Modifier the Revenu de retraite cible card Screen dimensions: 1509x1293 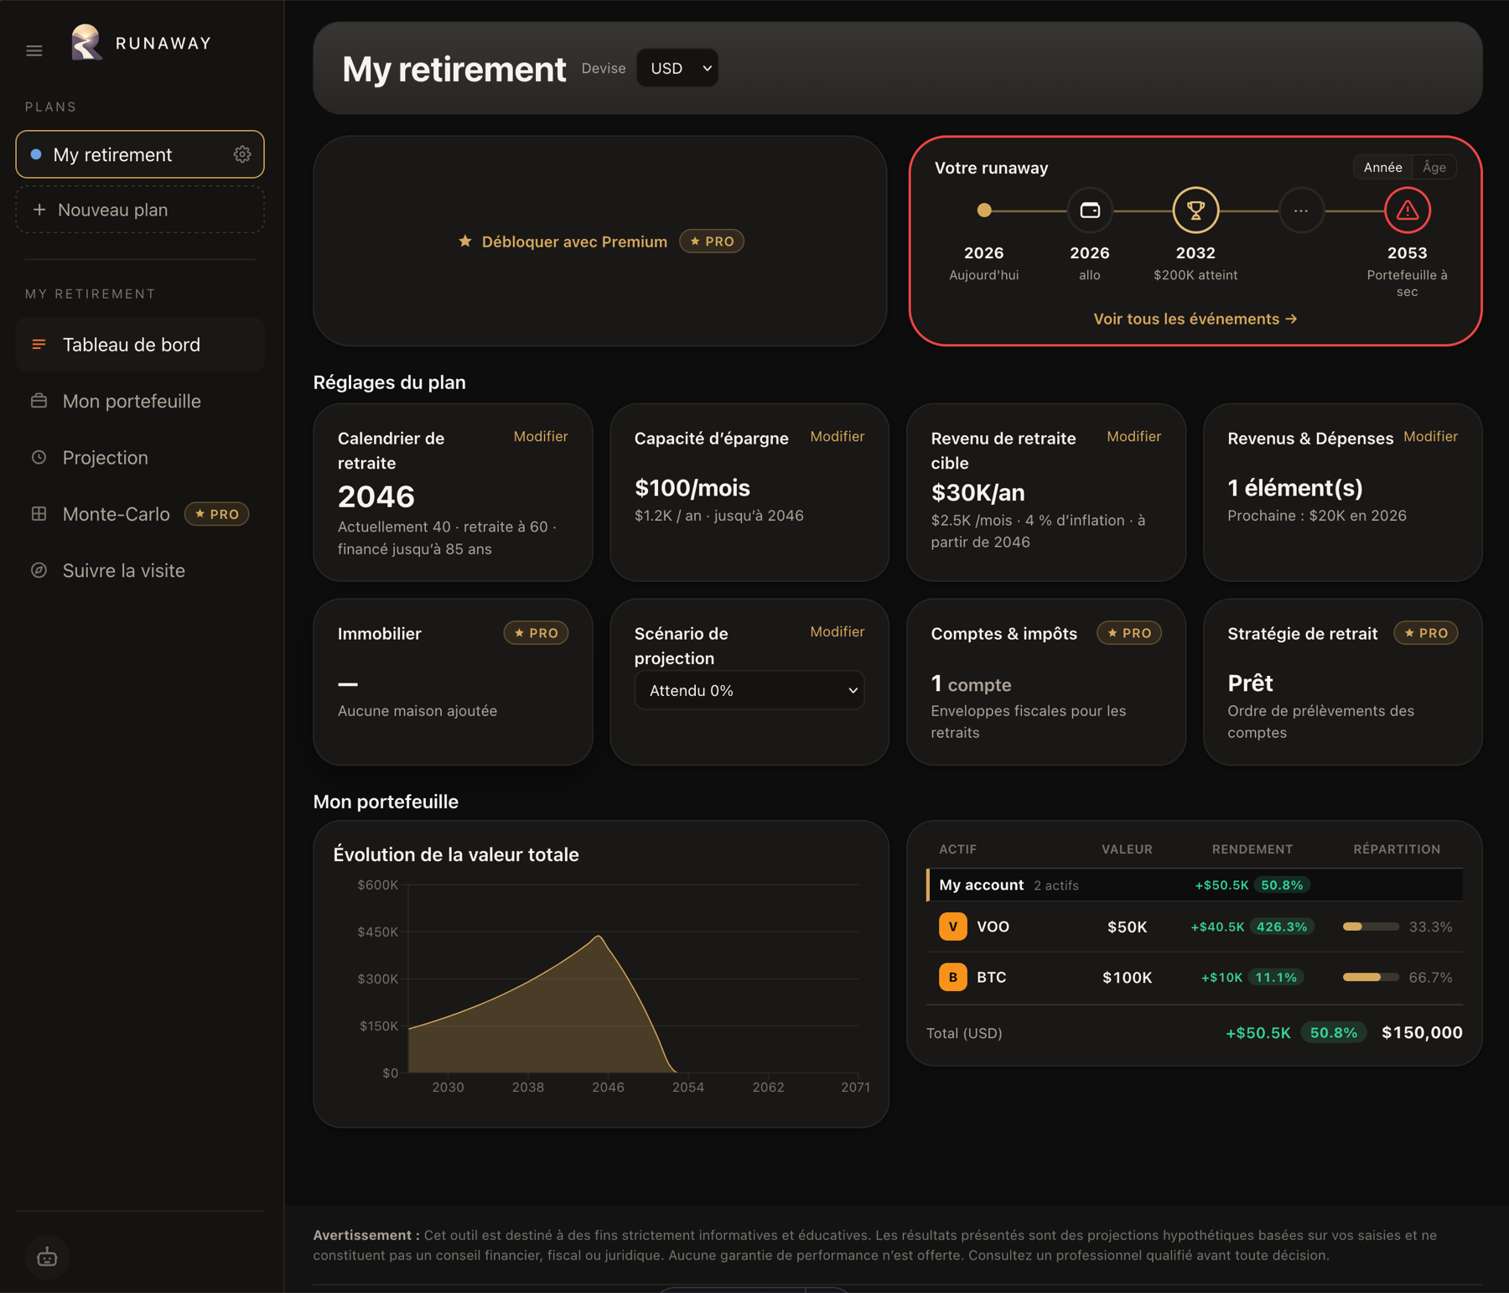pos(1133,436)
